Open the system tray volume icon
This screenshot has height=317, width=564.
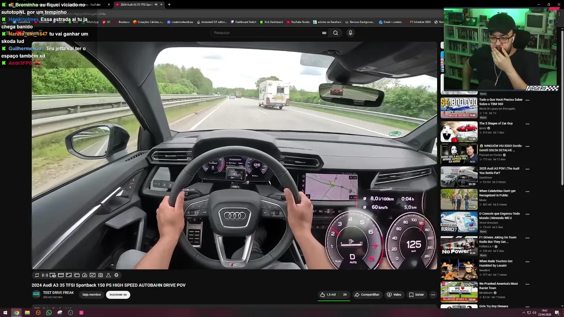click(534, 313)
